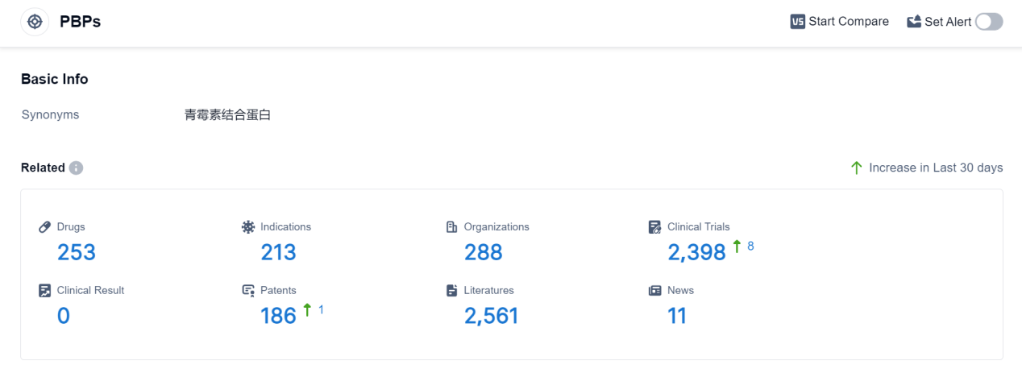Click the News newspaper icon
1022x369 pixels.
(x=655, y=290)
